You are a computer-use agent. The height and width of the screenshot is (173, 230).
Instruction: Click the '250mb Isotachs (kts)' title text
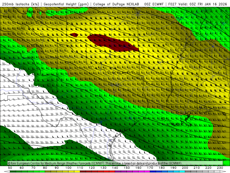pyautogui.click(x=20, y=4)
